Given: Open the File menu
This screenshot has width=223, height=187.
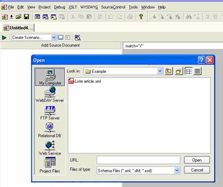Looking at the screenshot, I should (x=11, y=7).
